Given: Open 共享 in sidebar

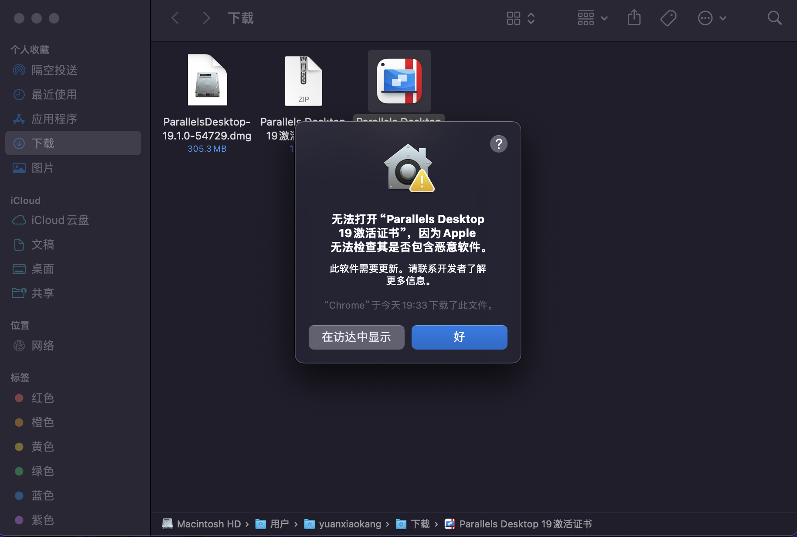Looking at the screenshot, I should coord(73,293).
